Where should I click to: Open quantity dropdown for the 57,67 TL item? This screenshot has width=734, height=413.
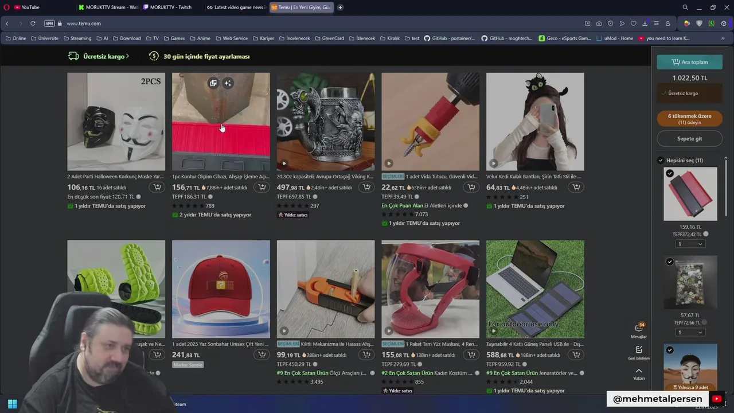(x=690, y=332)
